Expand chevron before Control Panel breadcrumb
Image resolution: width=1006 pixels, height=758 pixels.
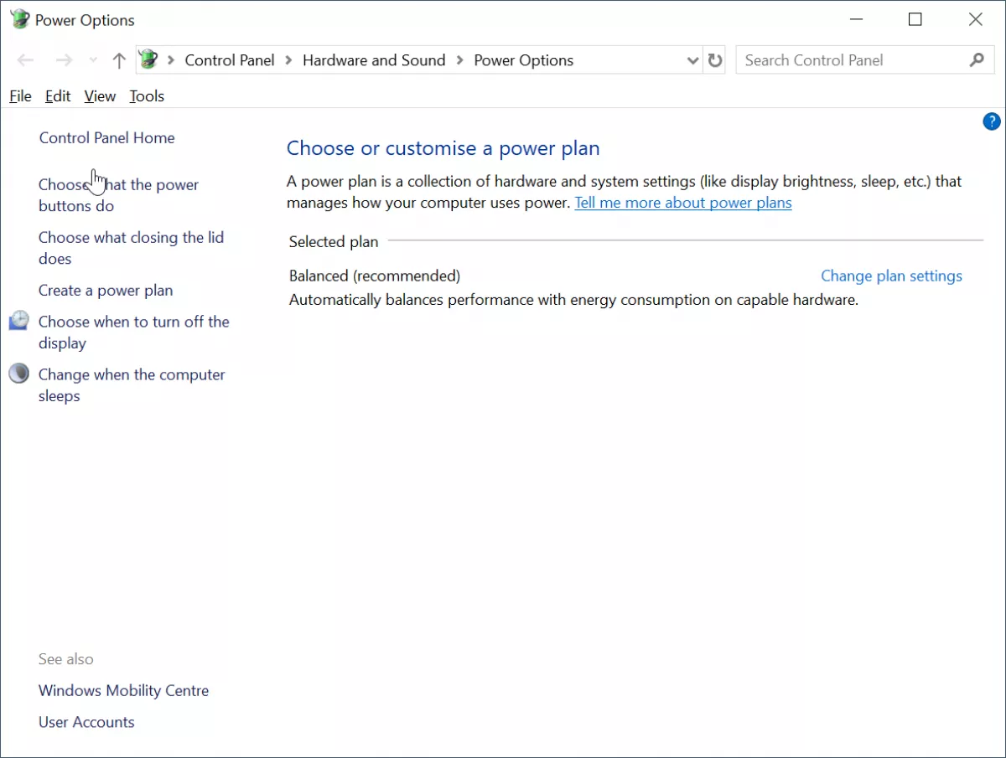(x=171, y=60)
